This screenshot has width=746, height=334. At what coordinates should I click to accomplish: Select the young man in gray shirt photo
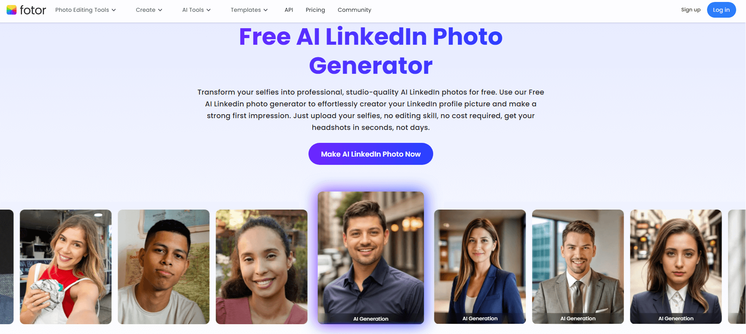pos(164,267)
